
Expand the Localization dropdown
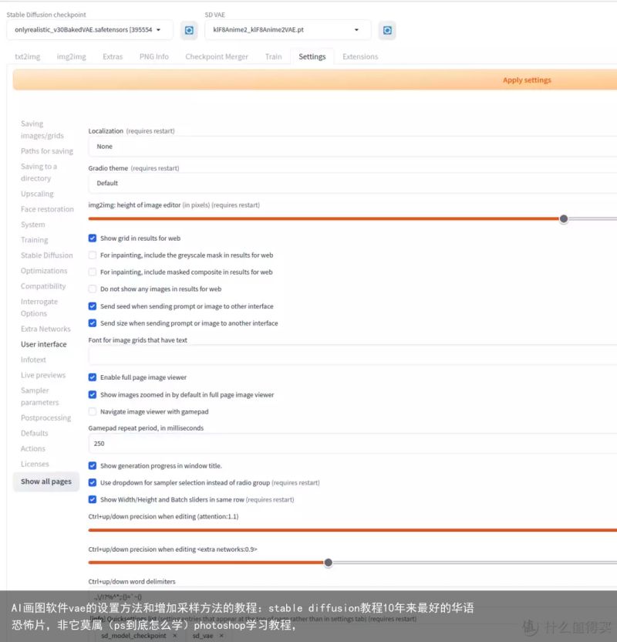pos(352,147)
